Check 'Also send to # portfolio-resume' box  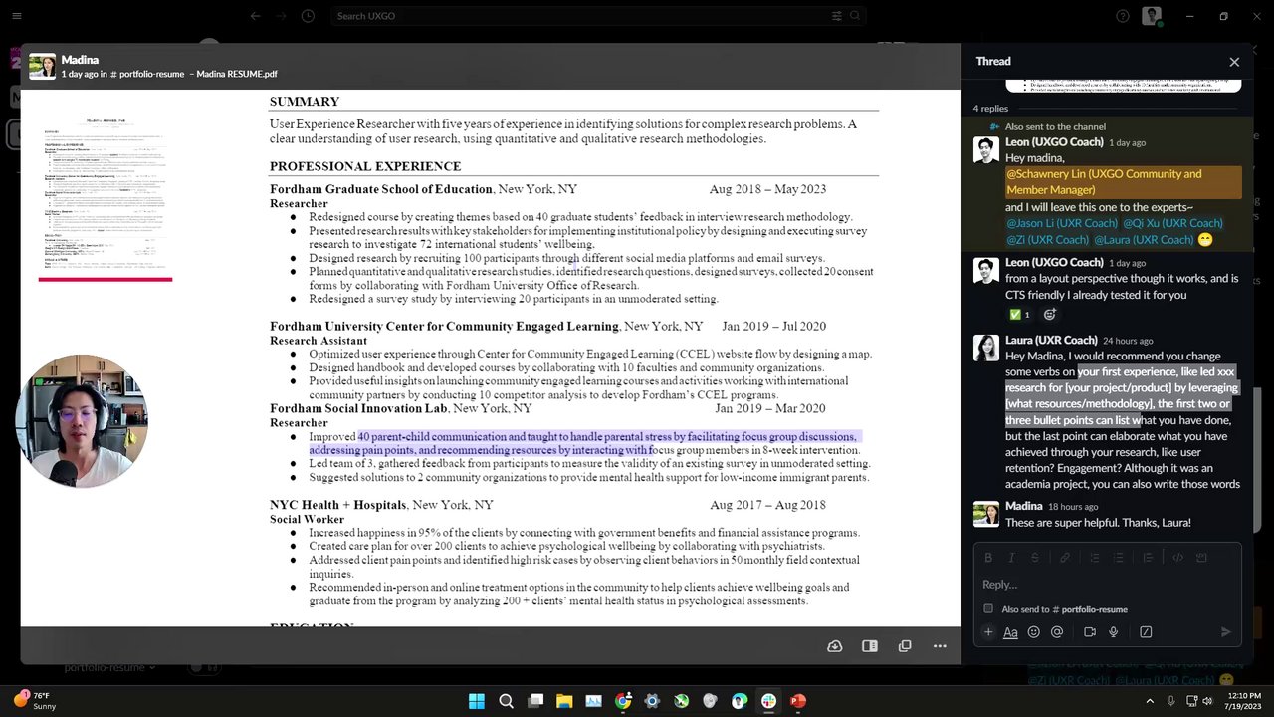988,608
